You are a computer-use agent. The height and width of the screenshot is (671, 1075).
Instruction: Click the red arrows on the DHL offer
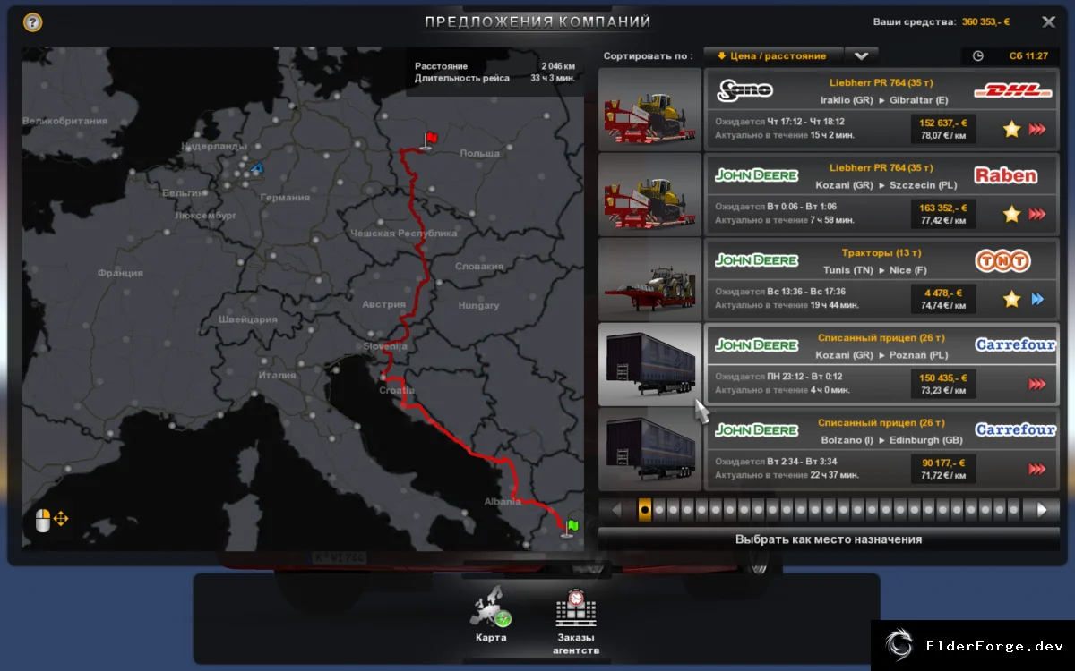1037,130
